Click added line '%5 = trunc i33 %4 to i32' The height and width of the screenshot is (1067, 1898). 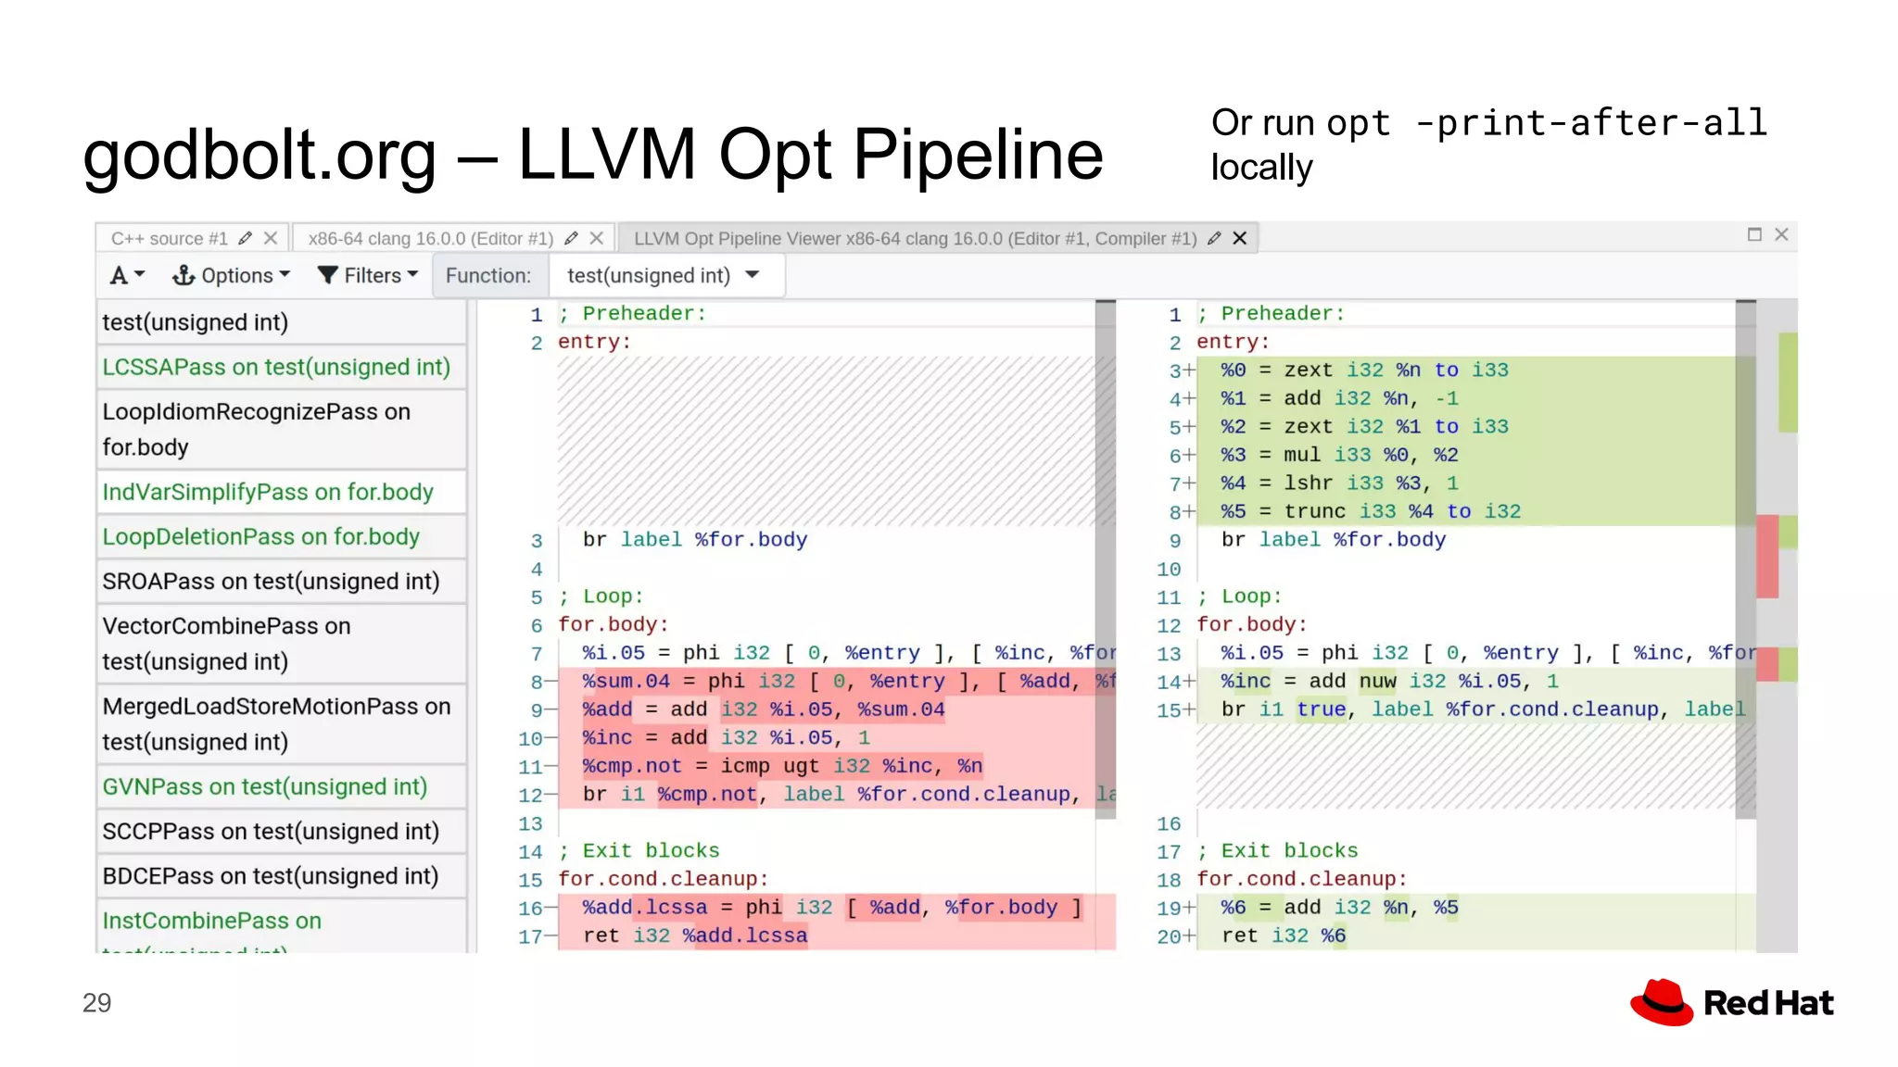1475,511
